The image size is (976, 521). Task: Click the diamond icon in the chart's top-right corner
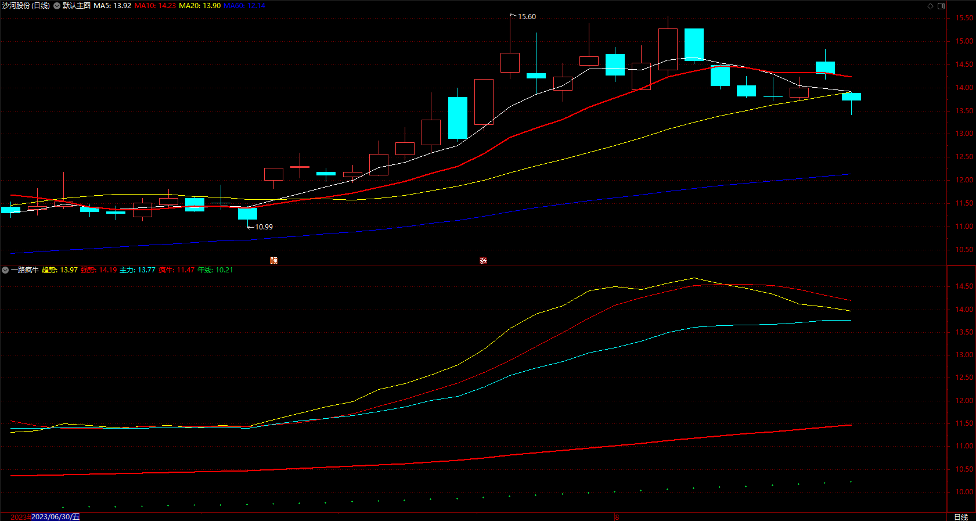(930, 6)
